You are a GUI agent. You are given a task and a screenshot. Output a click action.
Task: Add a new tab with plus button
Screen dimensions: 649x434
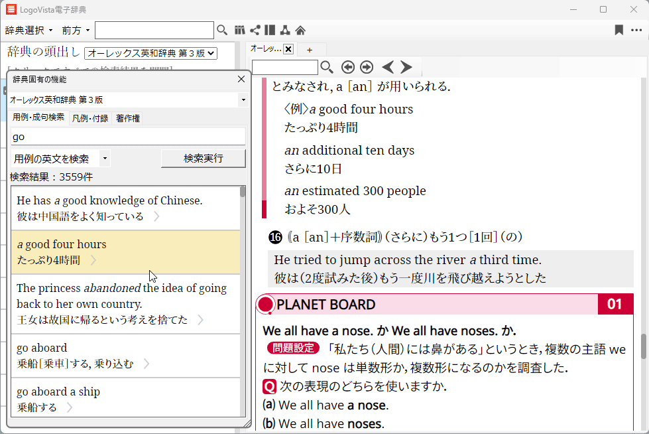coord(309,50)
